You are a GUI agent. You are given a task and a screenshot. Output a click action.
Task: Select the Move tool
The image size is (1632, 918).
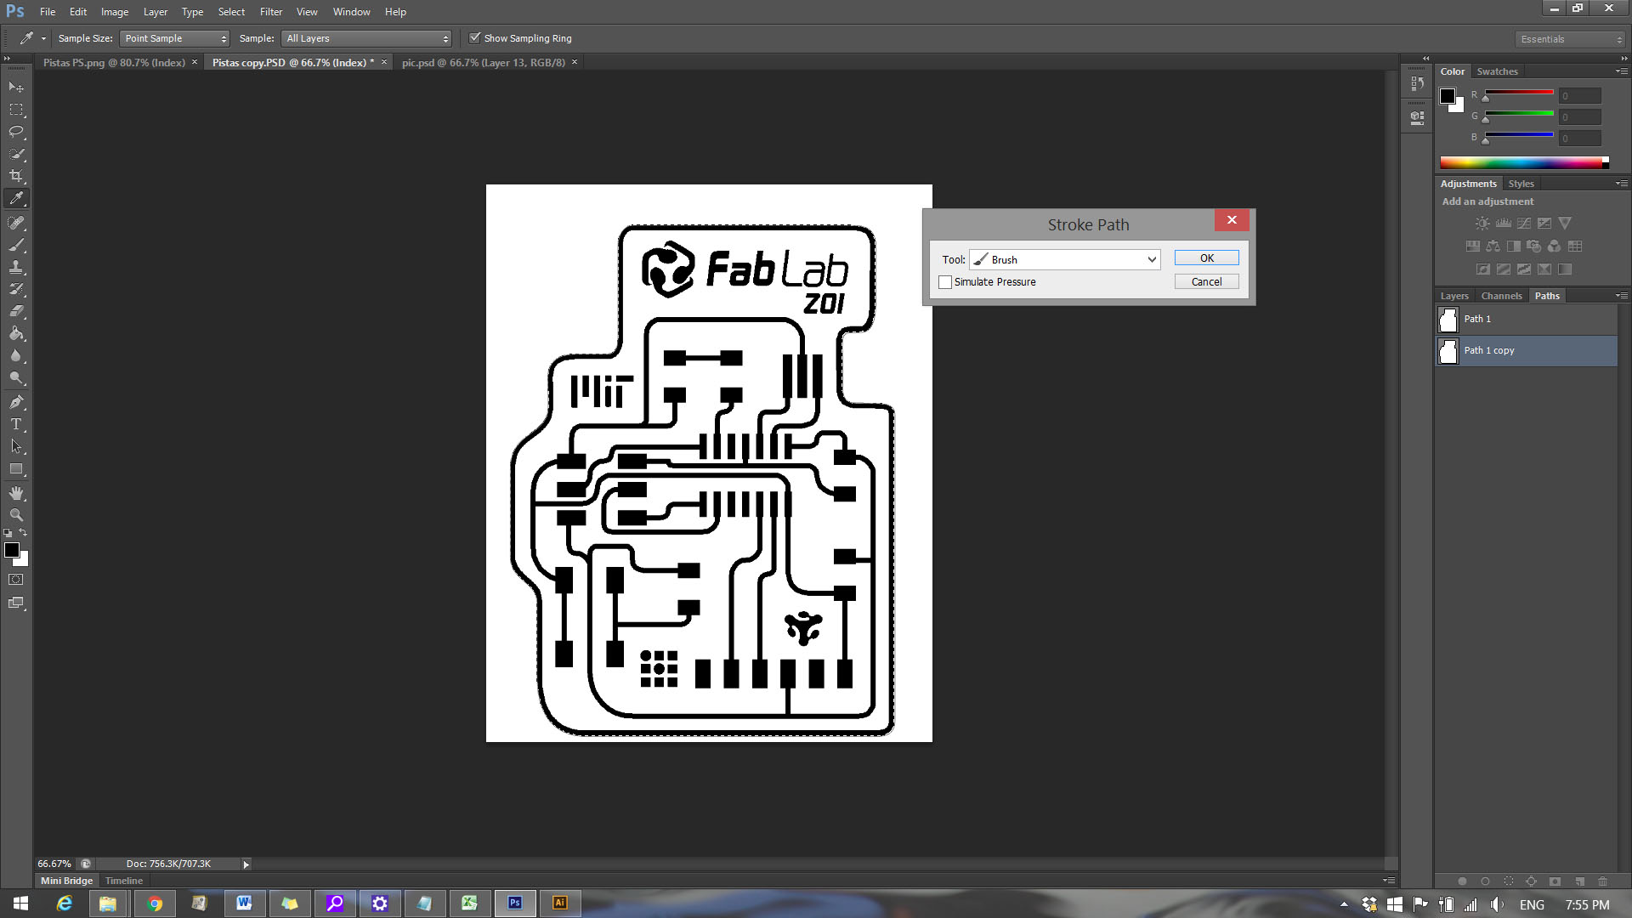click(16, 88)
